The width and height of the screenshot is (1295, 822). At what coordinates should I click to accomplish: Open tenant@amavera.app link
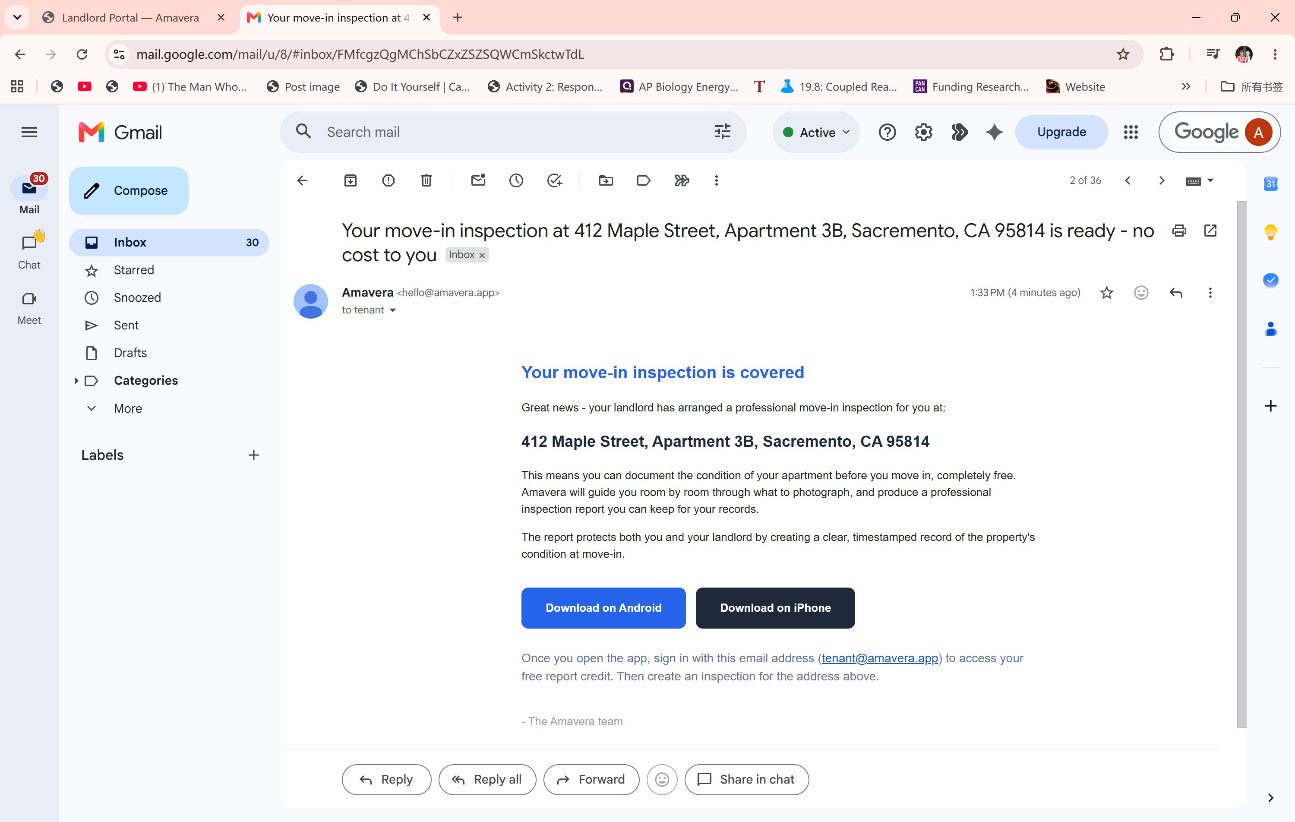tap(879, 658)
